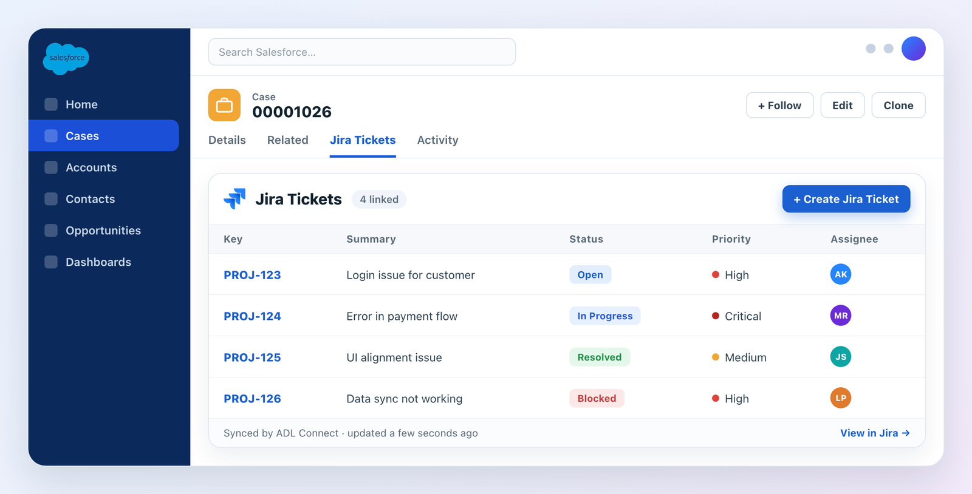Focus the Search Salesforce field
The image size is (972, 494).
pos(362,52)
